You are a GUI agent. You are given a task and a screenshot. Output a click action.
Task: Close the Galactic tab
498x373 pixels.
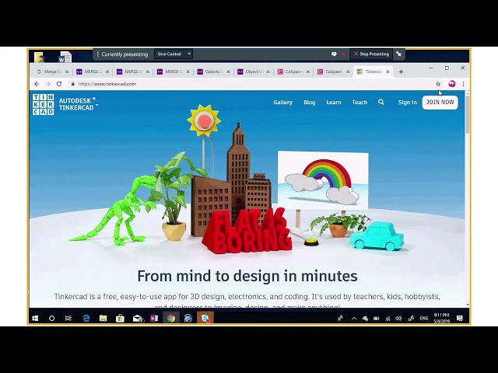point(228,71)
